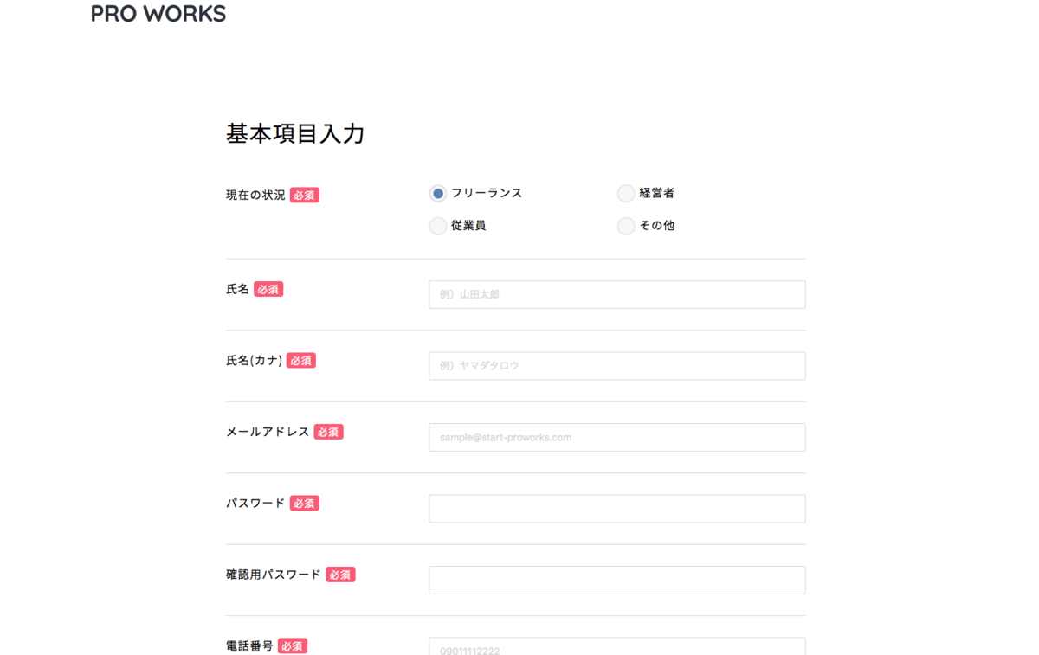Viewport: 1039px width, 655px height.
Task: Click the 基本項目入力 heading text
Action: (x=295, y=134)
